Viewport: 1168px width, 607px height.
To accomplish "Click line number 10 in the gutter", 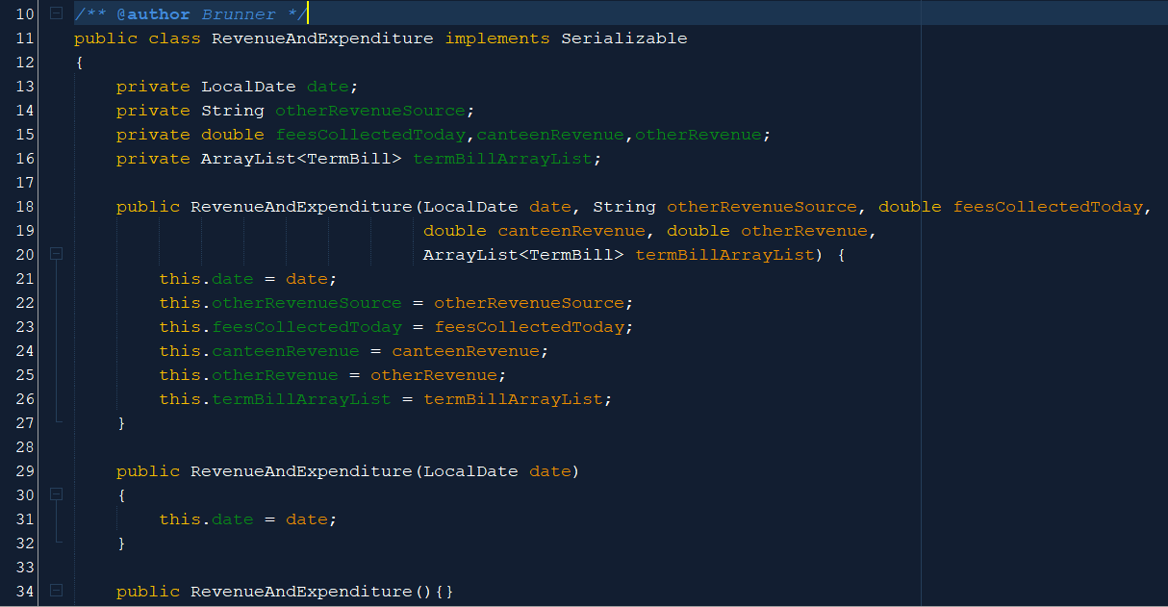I will coord(25,14).
